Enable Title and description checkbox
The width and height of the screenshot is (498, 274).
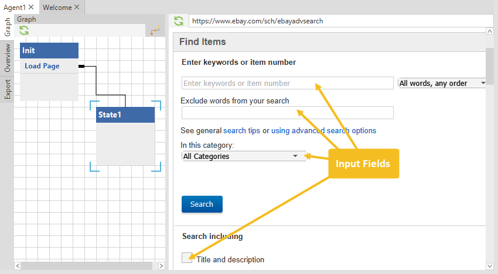tap(187, 258)
